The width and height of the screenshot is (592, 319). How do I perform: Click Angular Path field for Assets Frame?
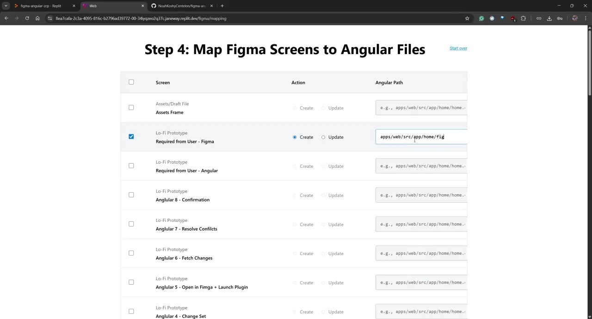pos(421,108)
